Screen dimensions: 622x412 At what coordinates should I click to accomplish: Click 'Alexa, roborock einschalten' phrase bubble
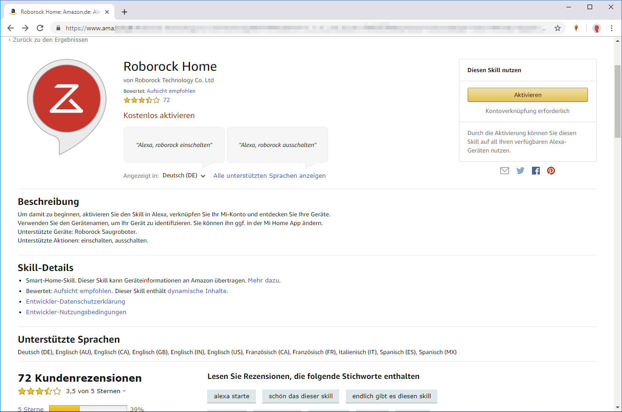pos(174,145)
